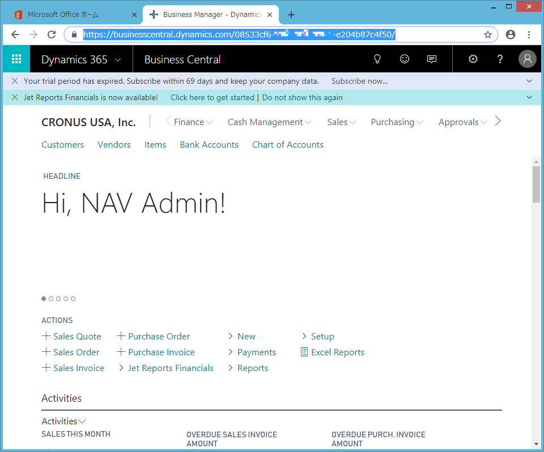Click scrollbar down arrow

pos(537,444)
